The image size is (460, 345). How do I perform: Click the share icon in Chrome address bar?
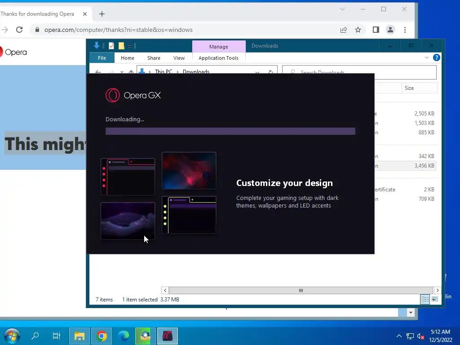344,30
